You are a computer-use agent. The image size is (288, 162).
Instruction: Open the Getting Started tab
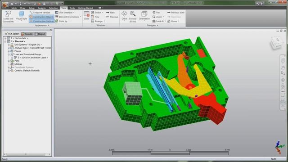point(85,8)
